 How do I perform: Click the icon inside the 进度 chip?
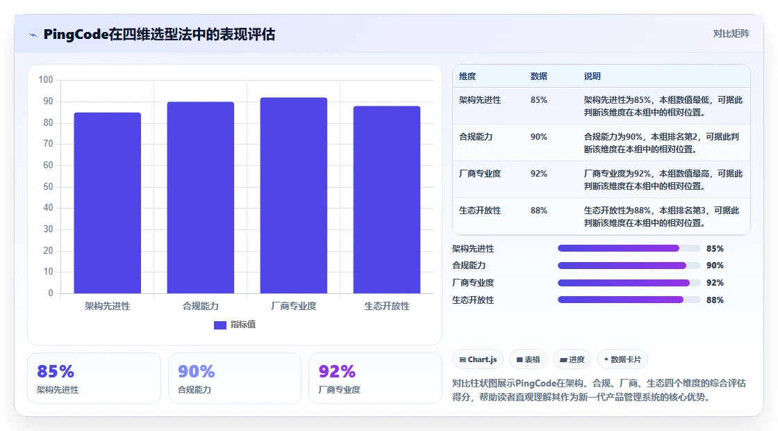[563, 360]
